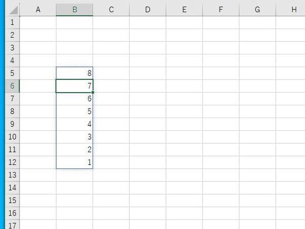This screenshot has height=229, width=305.
Task: Select row 15 header
Action: pos(13,200)
